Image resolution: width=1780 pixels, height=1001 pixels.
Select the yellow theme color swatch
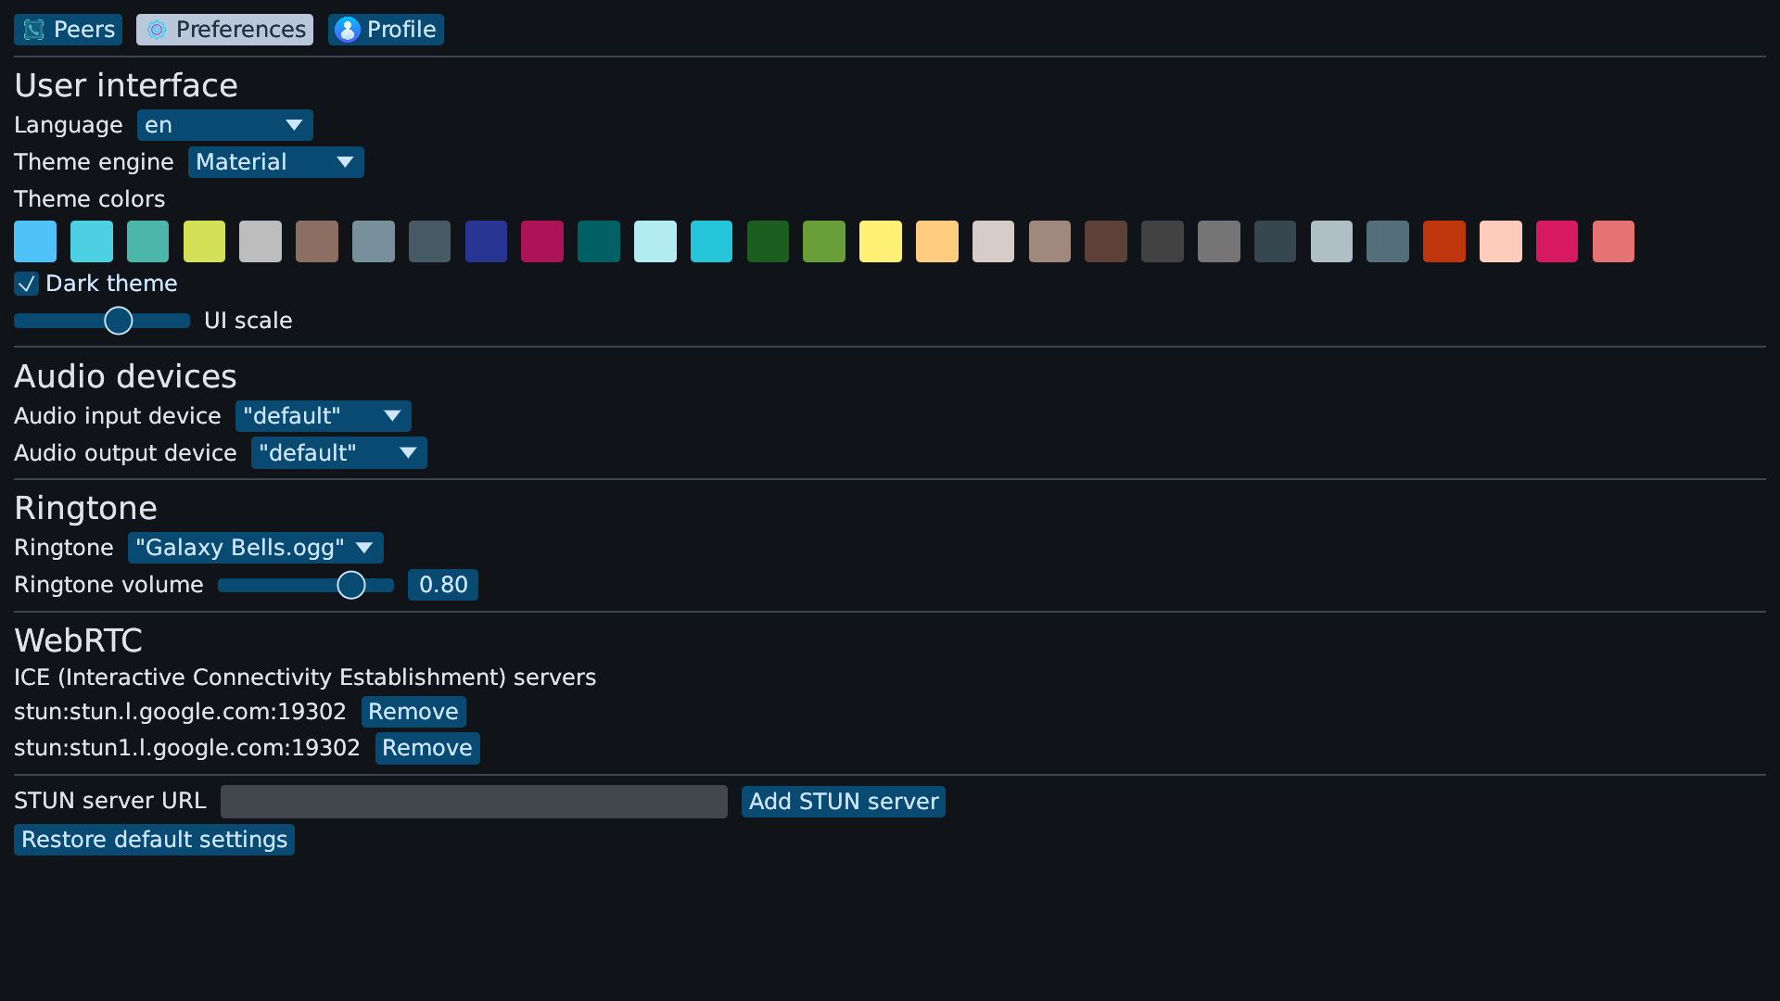coord(880,242)
